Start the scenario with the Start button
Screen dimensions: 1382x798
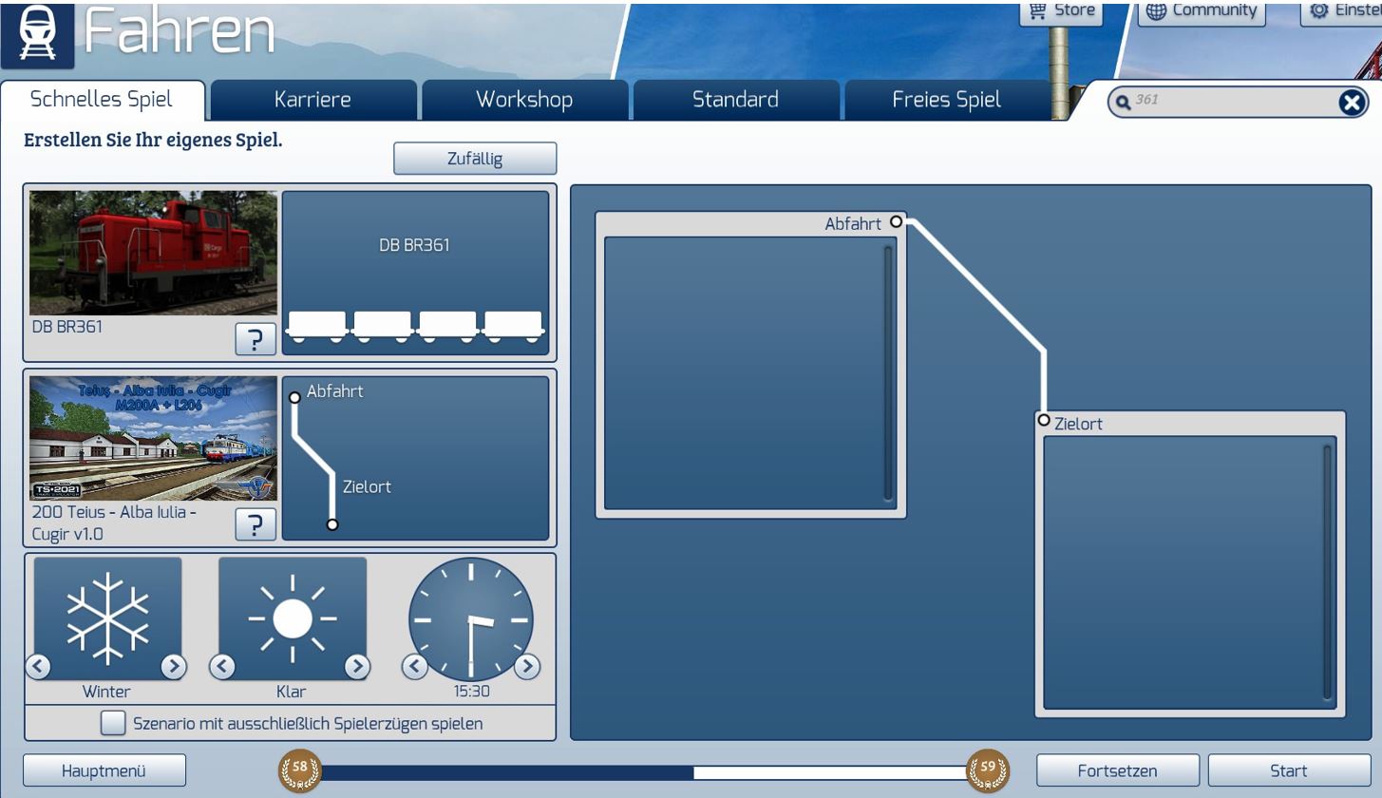[1289, 770]
